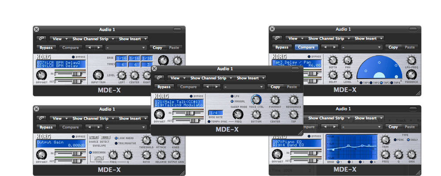
Task: Click Trim knob in Piano EQ window
Action: [x=385, y=140]
